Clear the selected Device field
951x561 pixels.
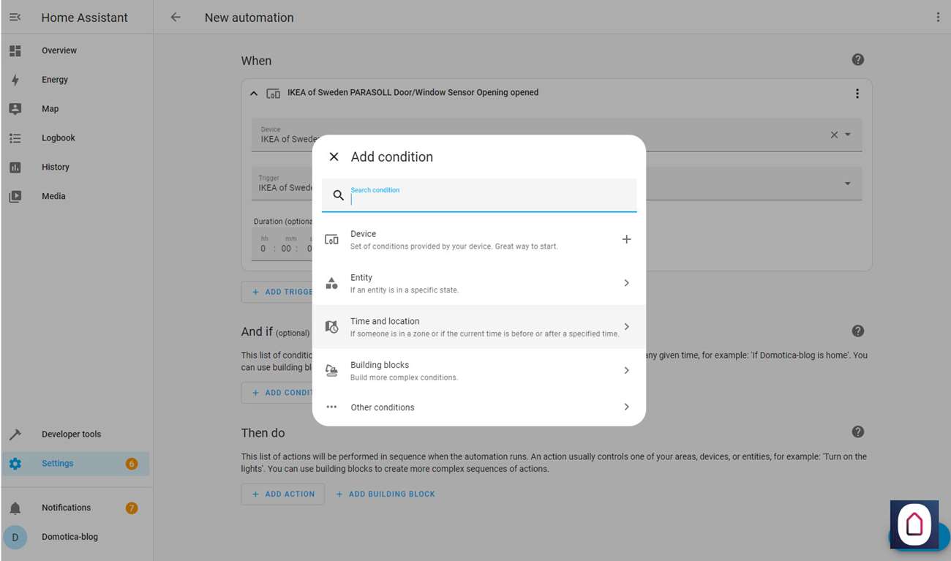834,135
